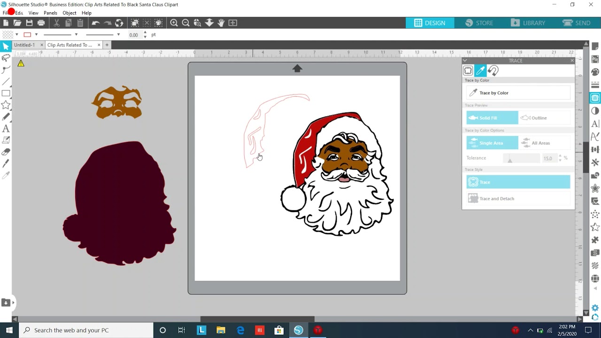Open the View menu
The width and height of the screenshot is (601, 338).
pyautogui.click(x=33, y=13)
